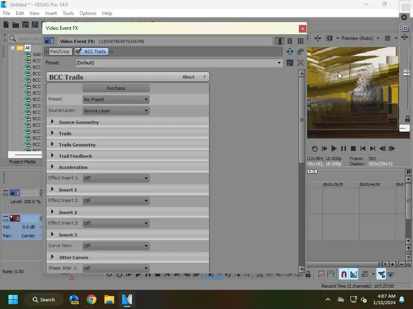Click the Remove Selected Plug-In icon
Screen dimensions: 413x309
pyautogui.click(x=300, y=51)
